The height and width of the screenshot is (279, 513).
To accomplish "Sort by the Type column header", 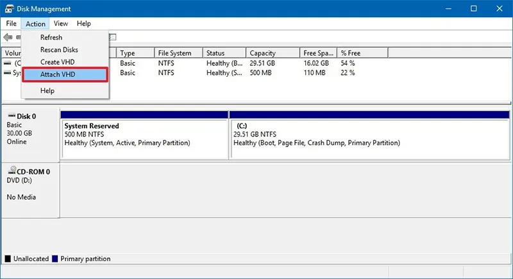I will coord(135,53).
